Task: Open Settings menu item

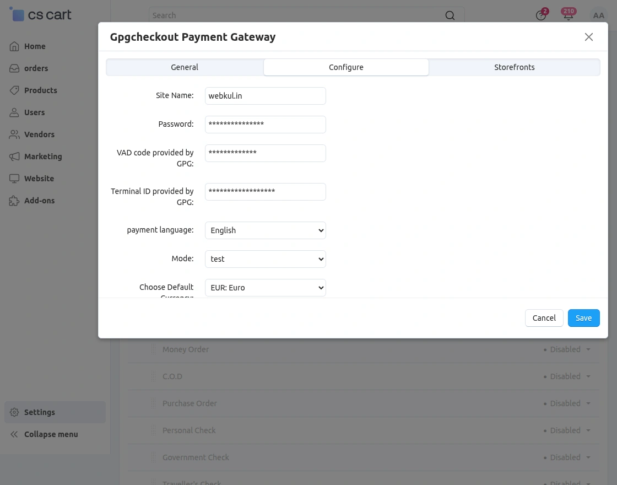Action: (x=55, y=412)
